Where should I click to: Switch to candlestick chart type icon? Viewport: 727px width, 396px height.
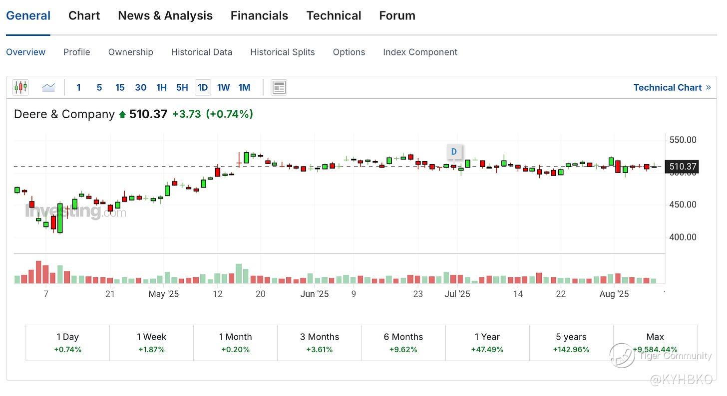click(x=20, y=87)
